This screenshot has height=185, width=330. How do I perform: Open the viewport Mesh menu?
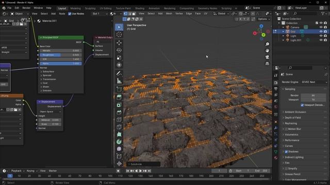pos(169,14)
